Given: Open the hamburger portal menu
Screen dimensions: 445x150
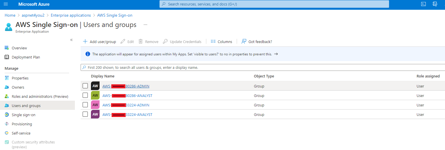Looking at the screenshot, I should (6, 4).
